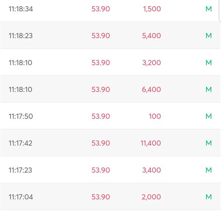Click the 11,400 volume entry

[x=151, y=143]
